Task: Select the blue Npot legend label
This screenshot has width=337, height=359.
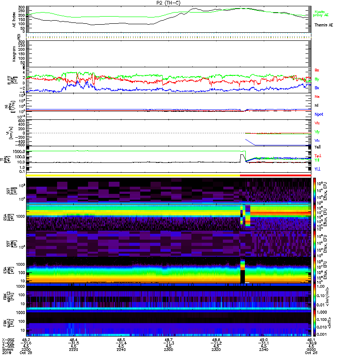Action: click(319, 114)
